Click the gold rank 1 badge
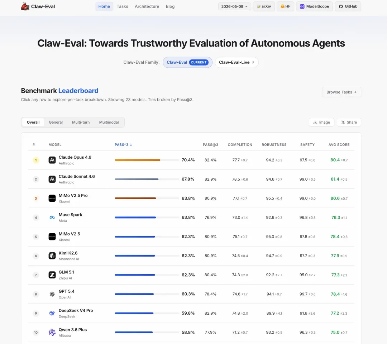Screen dimensions: 387x344 pyautogui.click(x=36, y=160)
